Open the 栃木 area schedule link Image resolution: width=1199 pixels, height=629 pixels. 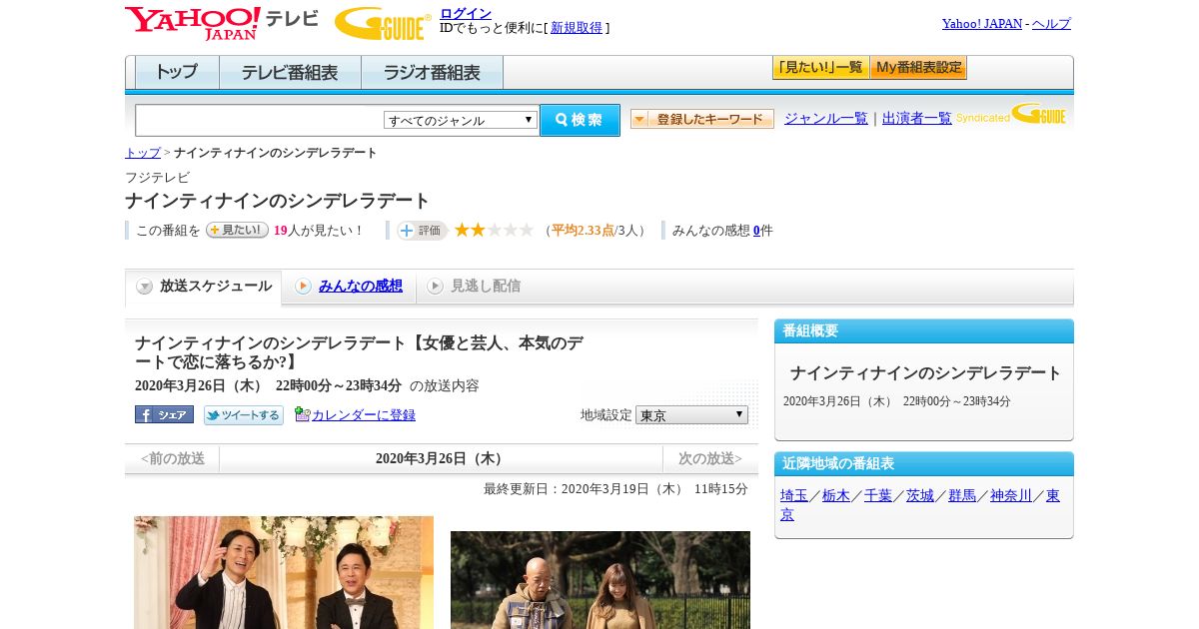tap(836, 495)
